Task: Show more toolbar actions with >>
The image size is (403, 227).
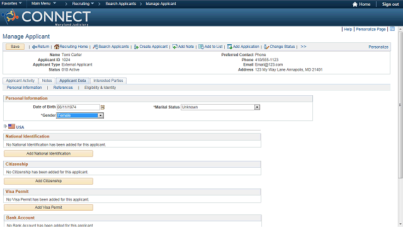Action: coord(304,47)
